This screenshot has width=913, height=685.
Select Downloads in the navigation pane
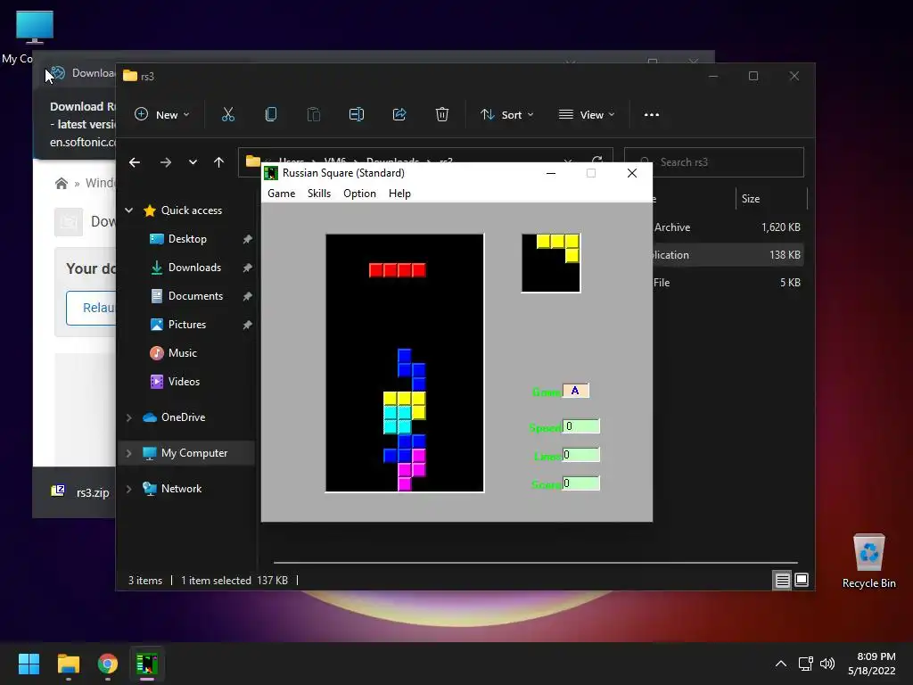pos(194,268)
